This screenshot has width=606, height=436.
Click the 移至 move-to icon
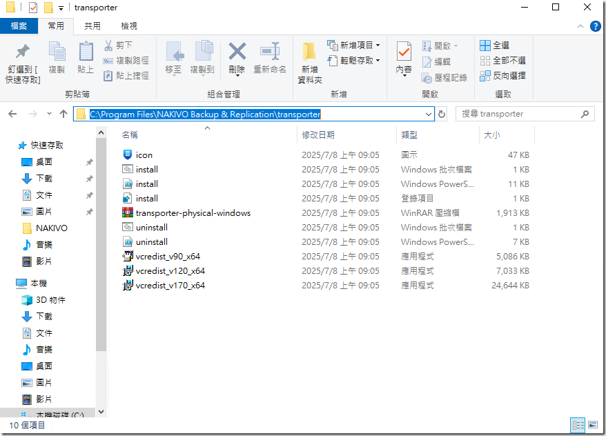tap(175, 52)
